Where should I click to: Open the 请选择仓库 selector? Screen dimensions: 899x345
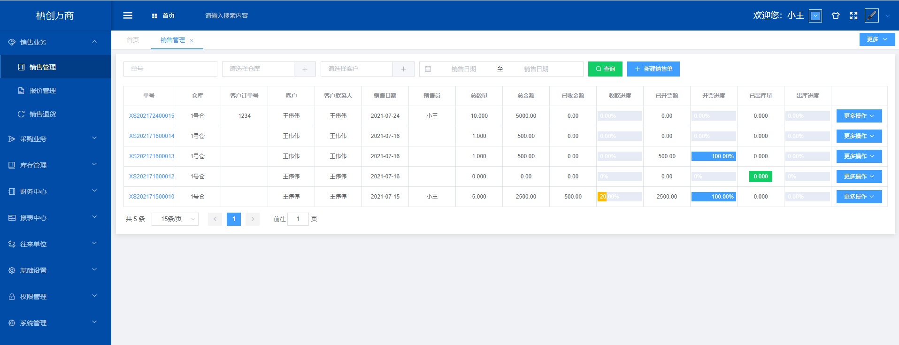[x=258, y=69]
